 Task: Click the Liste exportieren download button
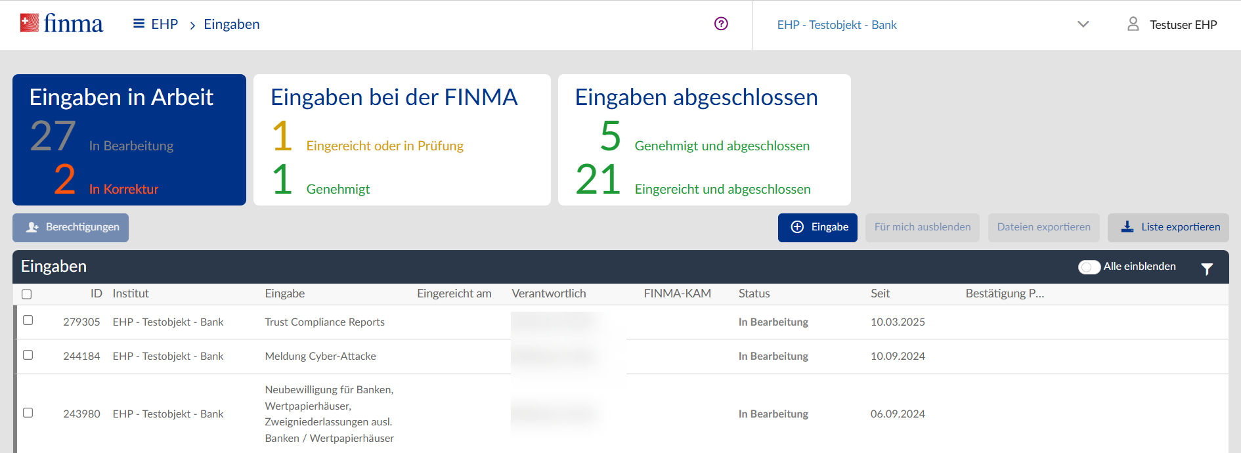[1167, 227]
